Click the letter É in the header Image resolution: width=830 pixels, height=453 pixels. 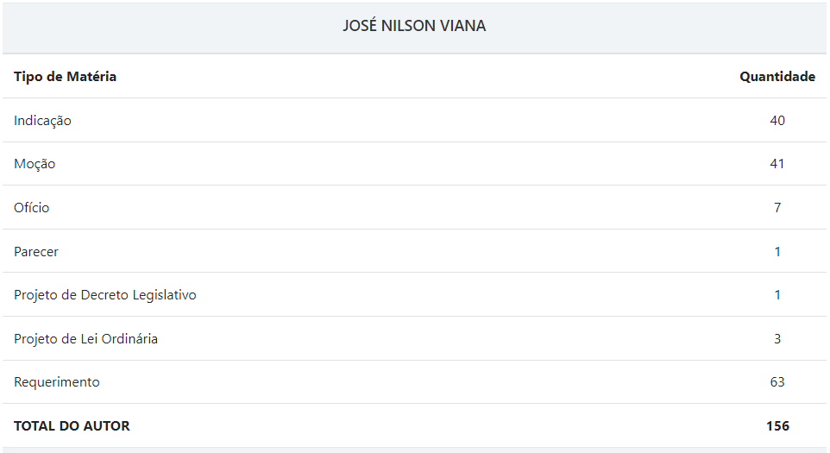coord(372,25)
